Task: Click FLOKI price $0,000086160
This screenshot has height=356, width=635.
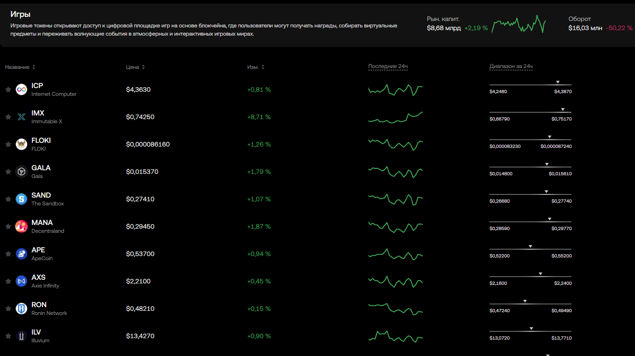Action: pos(148,144)
